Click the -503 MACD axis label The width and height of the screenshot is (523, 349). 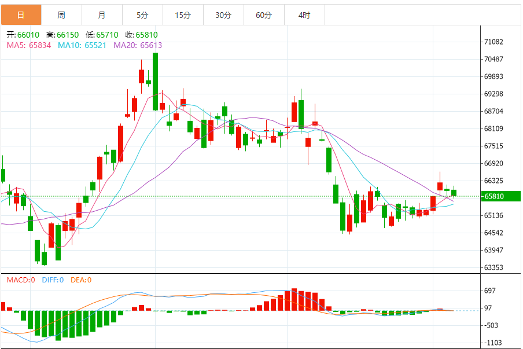[491, 325]
